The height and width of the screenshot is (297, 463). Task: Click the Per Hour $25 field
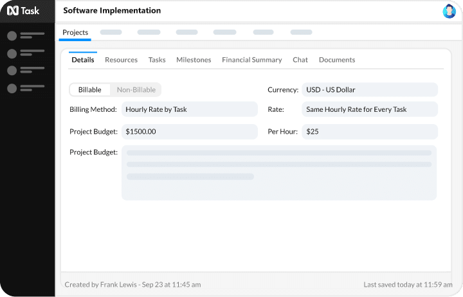[370, 132]
